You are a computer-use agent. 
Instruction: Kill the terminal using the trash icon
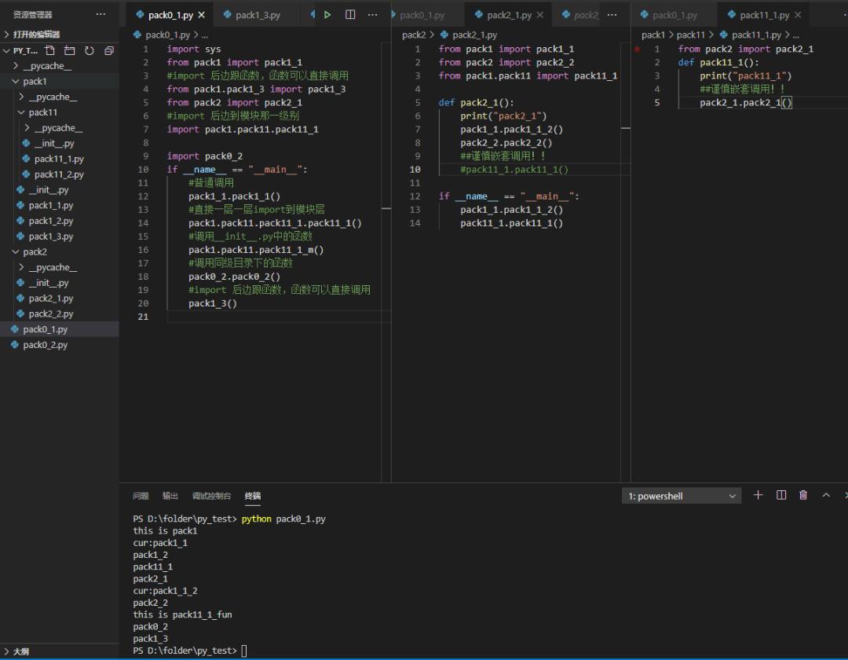803,495
